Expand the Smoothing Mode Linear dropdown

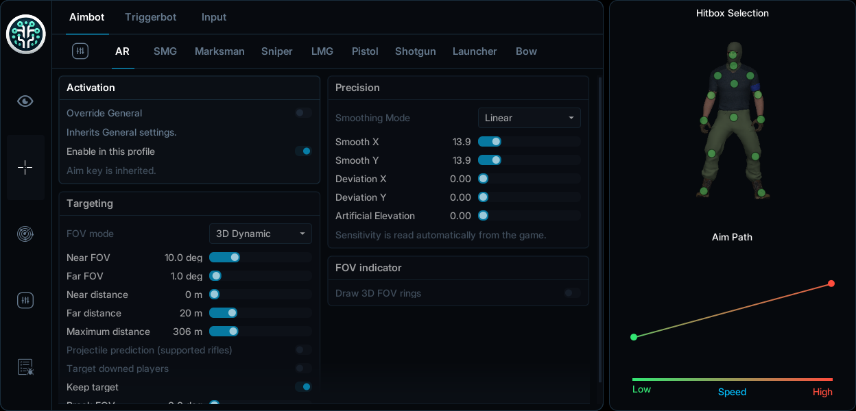pos(530,118)
